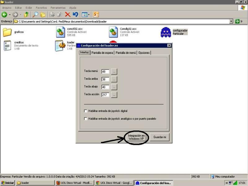Image resolution: width=248 pixels, height=186 pixels.
Task: Click browse button for Tecla abajo
Action: 114,87
